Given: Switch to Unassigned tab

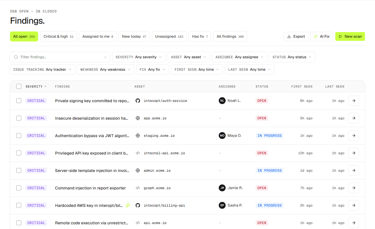Looking at the screenshot, I should [169, 36].
